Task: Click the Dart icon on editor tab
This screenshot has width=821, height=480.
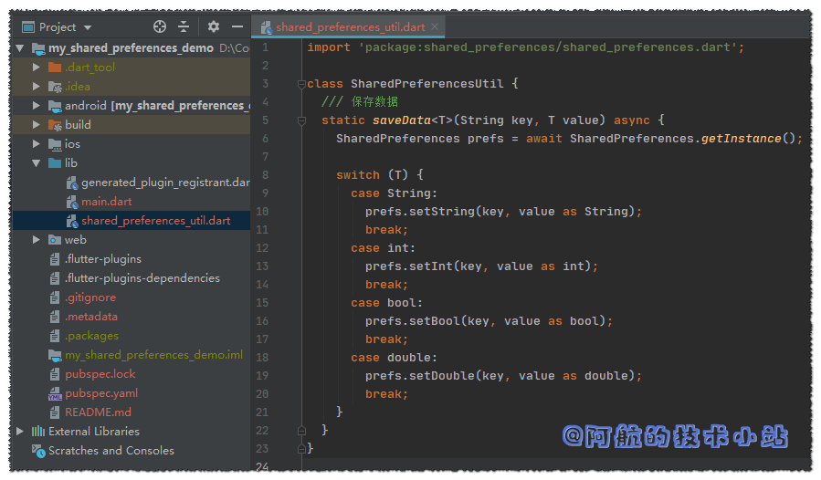Action: pos(267,27)
